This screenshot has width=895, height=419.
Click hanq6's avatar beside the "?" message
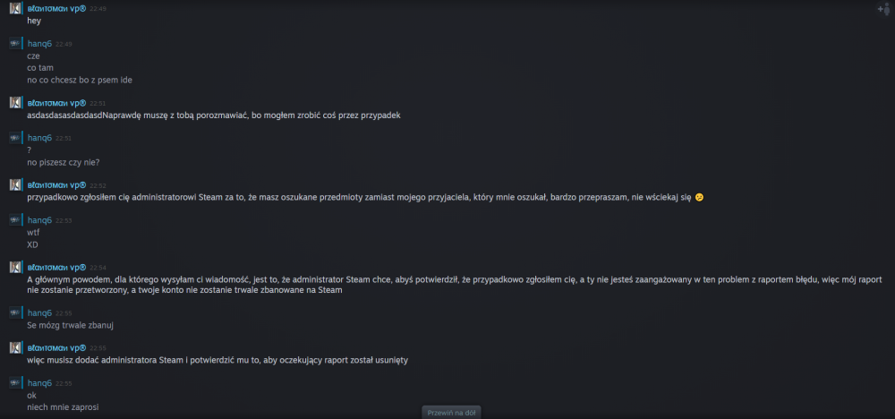tap(15, 138)
